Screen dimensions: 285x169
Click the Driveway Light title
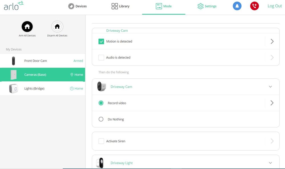[122, 163]
